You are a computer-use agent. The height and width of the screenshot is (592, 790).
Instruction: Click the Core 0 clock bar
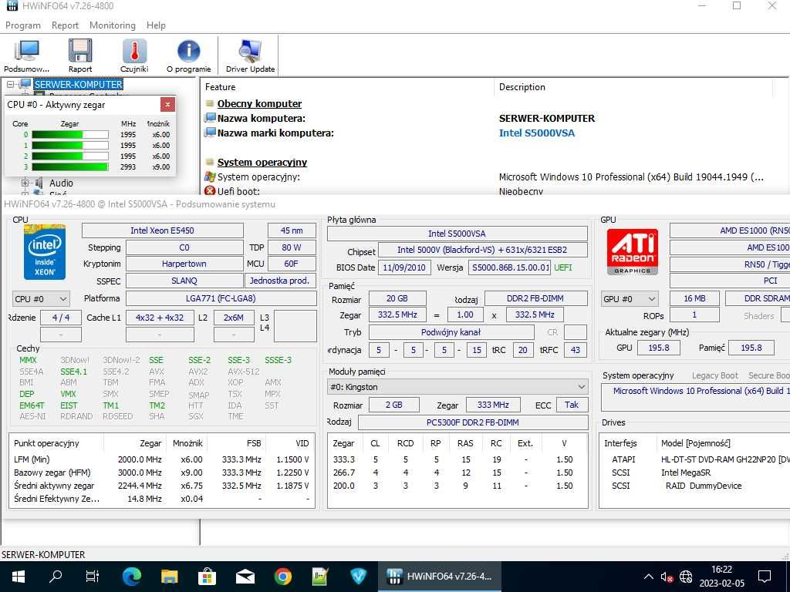(70, 134)
